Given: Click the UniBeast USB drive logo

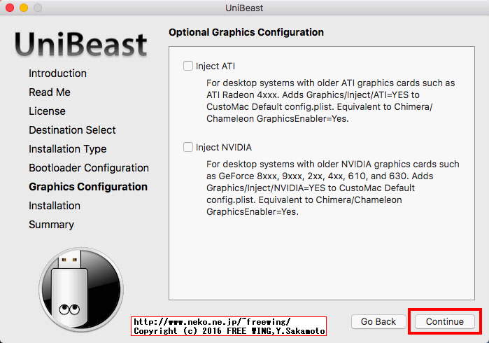Looking at the screenshot, I should point(81,289).
